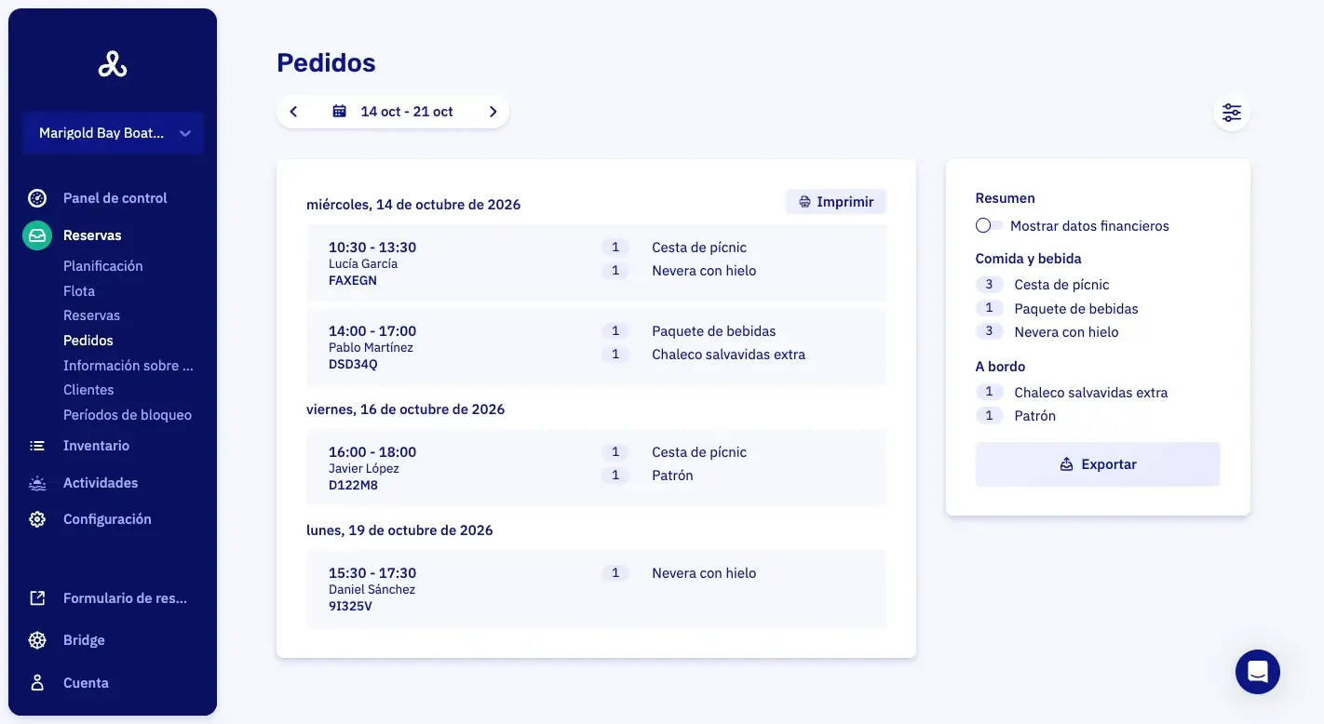
Task: Click the app logo in the sidebar
Action: point(113,64)
